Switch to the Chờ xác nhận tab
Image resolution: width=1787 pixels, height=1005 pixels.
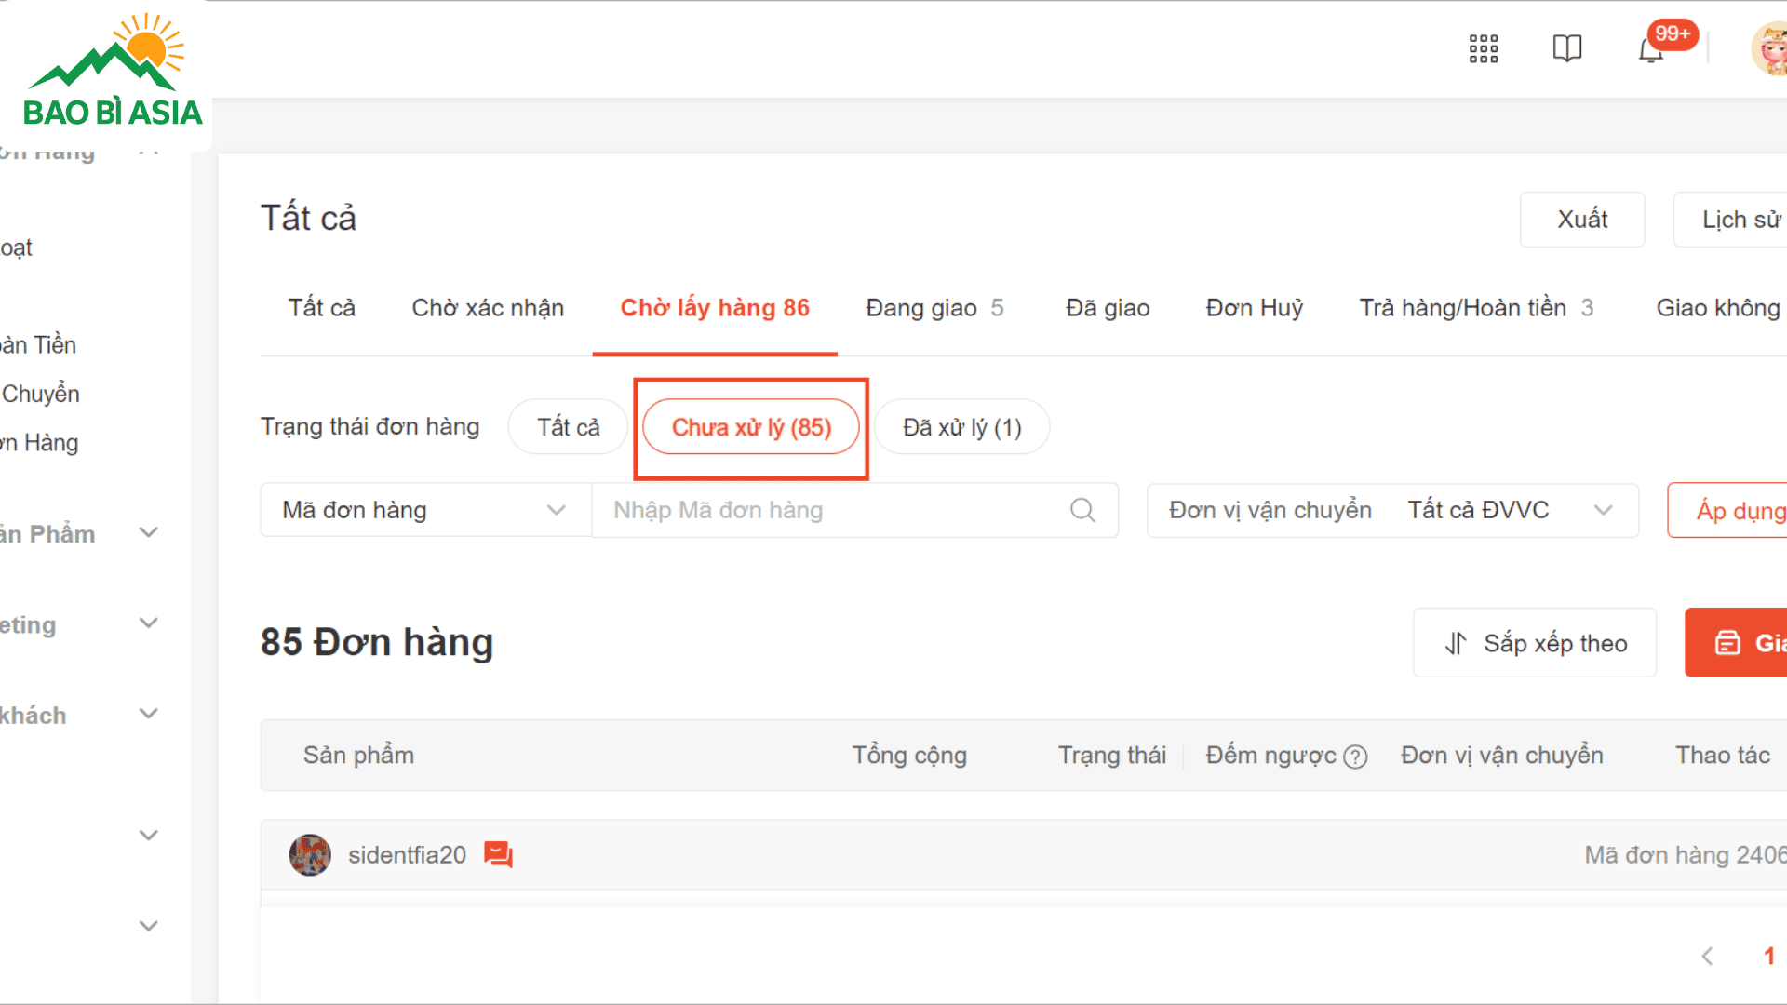tap(488, 308)
